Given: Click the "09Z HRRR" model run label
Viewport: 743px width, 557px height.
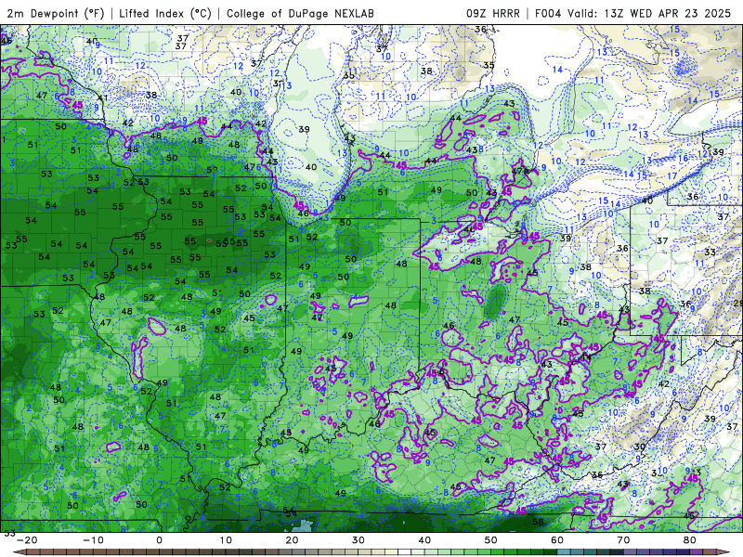Looking at the screenshot, I should (x=493, y=13).
